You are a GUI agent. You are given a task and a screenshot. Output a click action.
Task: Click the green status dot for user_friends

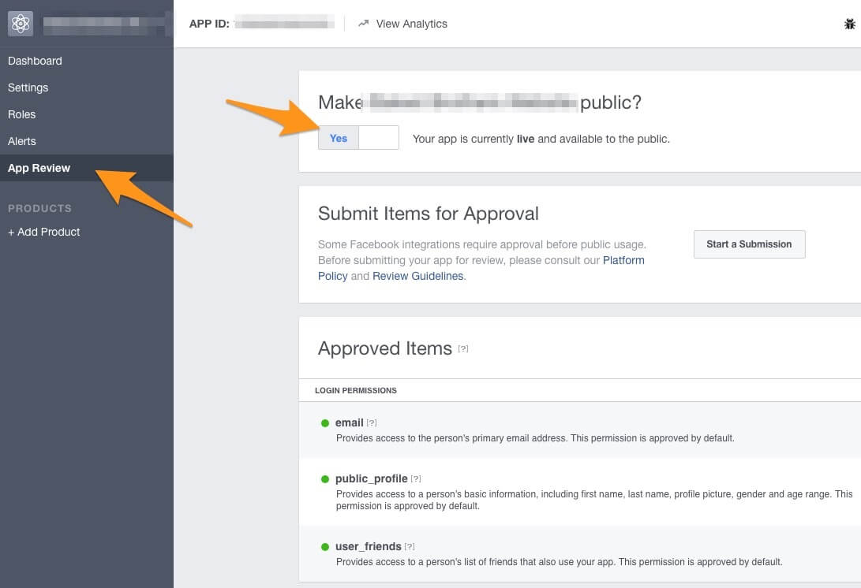[x=325, y=547]
